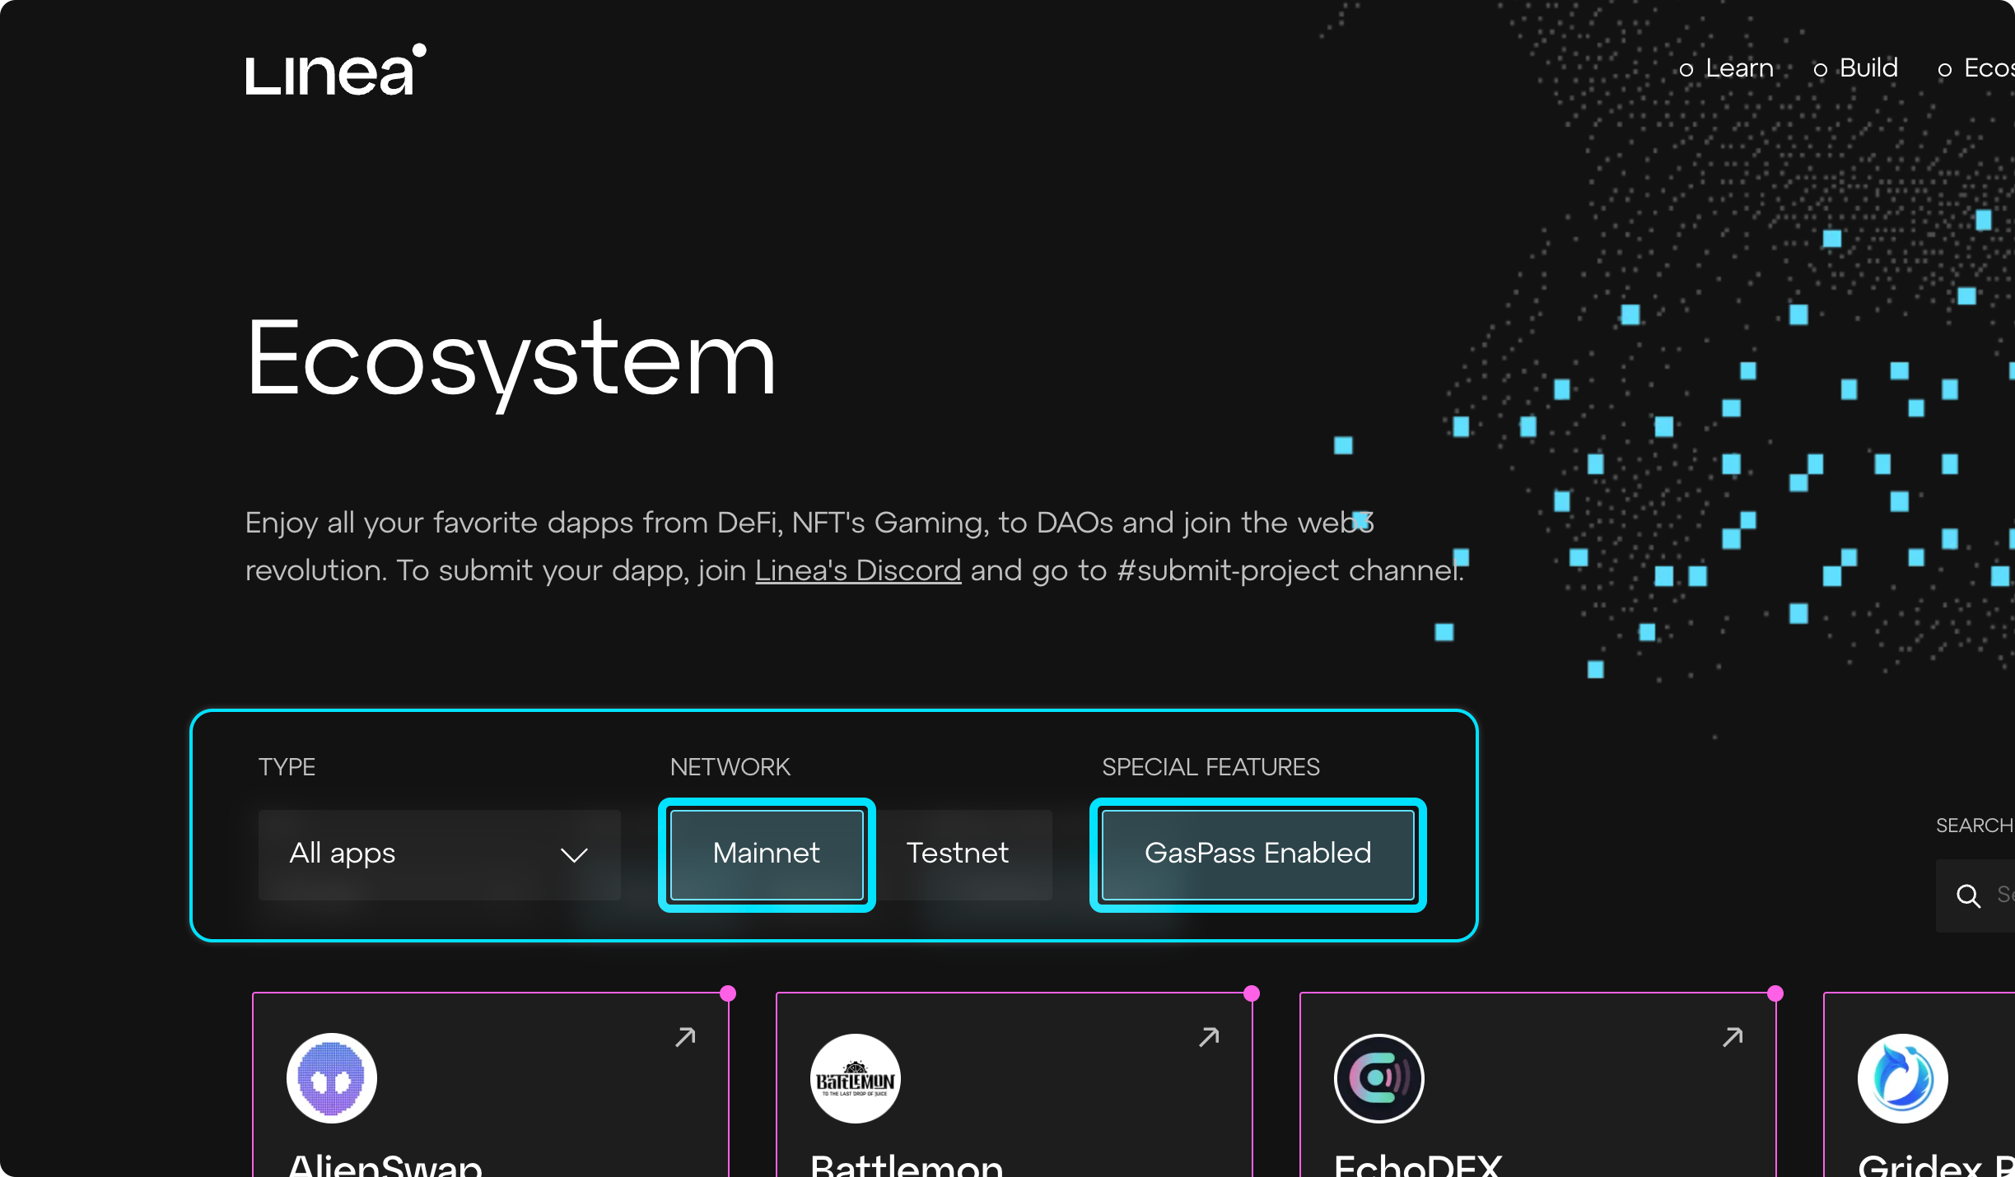
Task: Click the NETWORK filter label
Action: click(x=730, y=767)
